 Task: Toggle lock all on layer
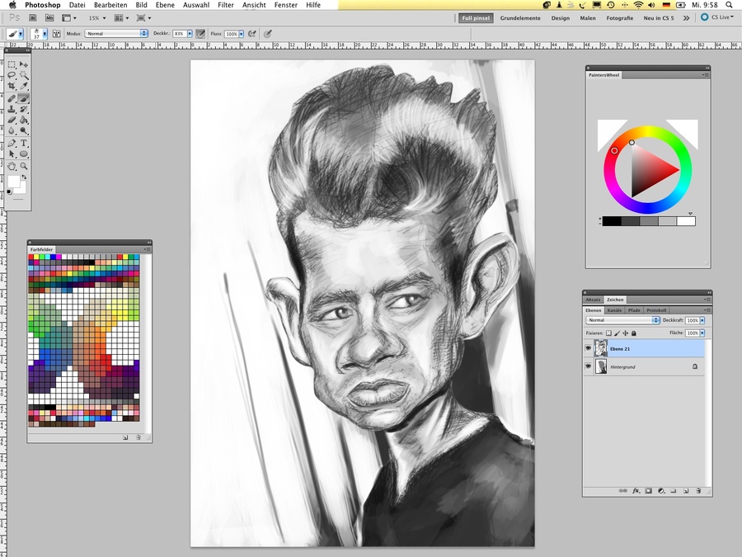[x=634, y=333]
